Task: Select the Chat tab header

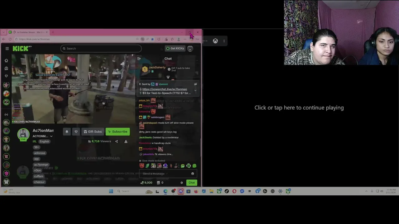Action: (x=168, y=58)
